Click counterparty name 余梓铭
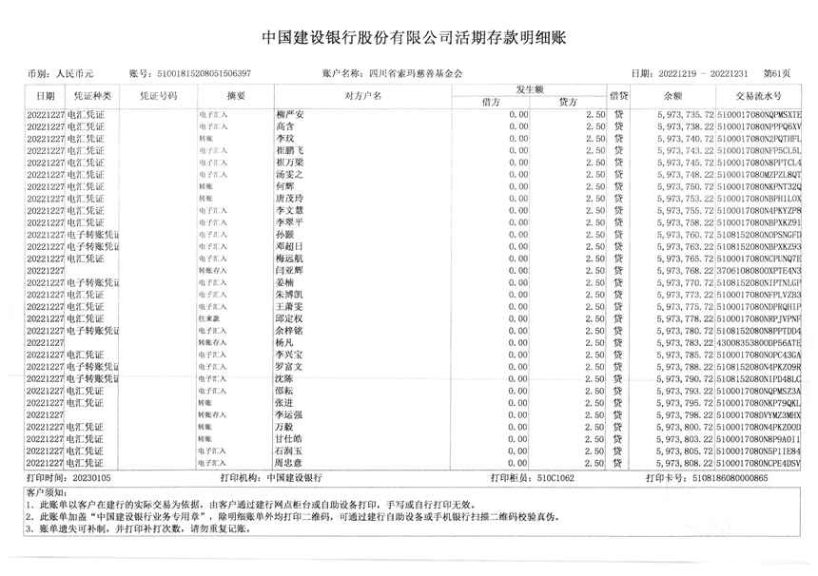The height and width of the screenshot is (576, 818). tap(289, 331)
